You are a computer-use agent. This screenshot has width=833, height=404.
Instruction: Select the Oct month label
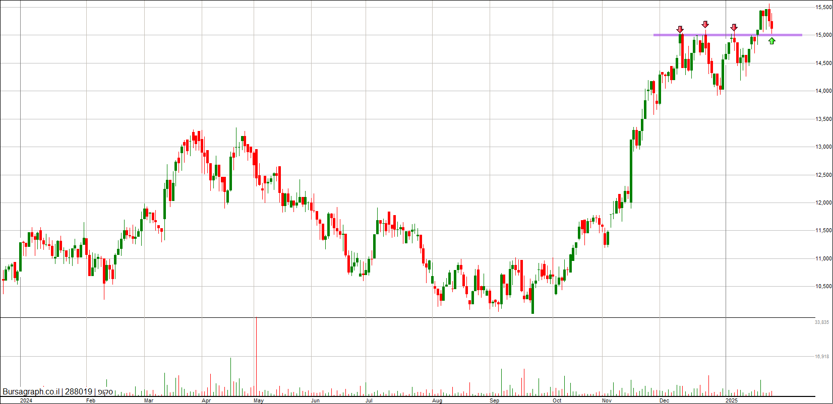coord(557,401)
